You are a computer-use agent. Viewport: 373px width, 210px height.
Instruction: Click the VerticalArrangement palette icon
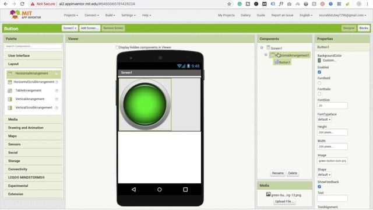point(10,99)
